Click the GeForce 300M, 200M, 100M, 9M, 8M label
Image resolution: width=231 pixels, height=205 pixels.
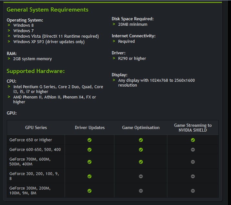point(30,191)
